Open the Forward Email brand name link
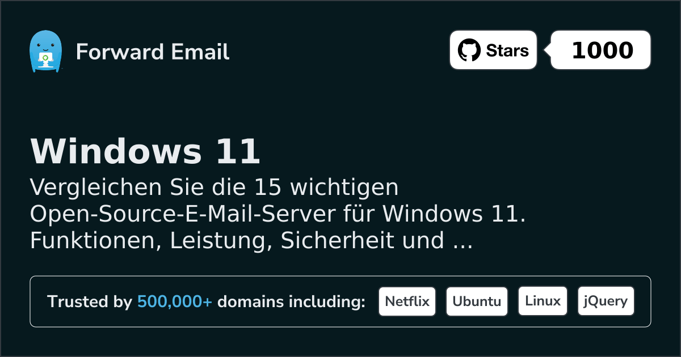The image size is (681, 357). (x=153, y=52)
